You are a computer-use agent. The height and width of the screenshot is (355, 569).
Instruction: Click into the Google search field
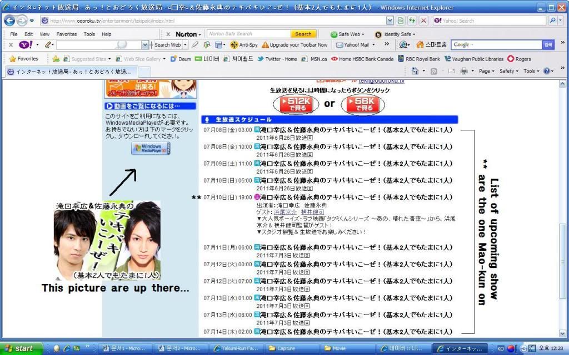click(x=496, y=45)
